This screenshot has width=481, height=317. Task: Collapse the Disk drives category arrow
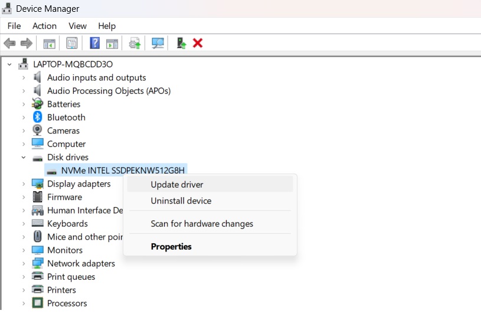tap(24, 158)
